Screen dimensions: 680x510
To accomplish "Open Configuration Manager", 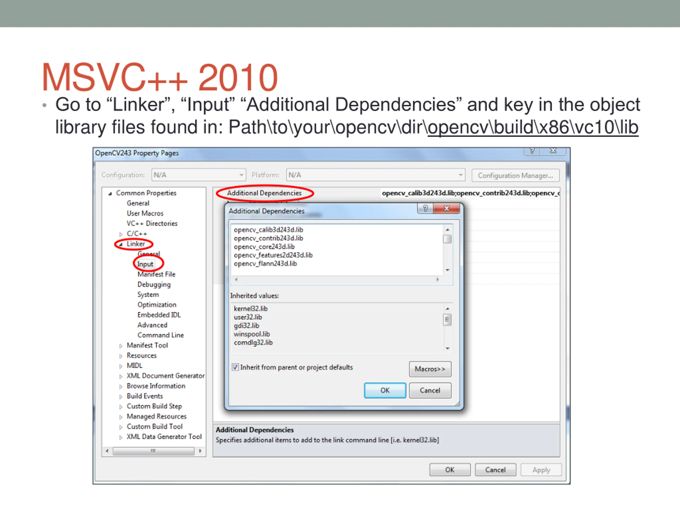I will point(515,175).
